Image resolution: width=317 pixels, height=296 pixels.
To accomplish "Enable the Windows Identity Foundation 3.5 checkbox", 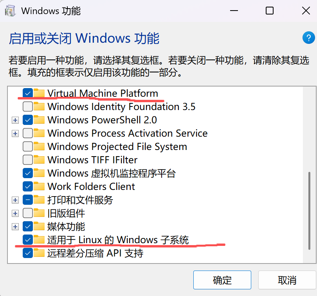I will pos(28,106).
